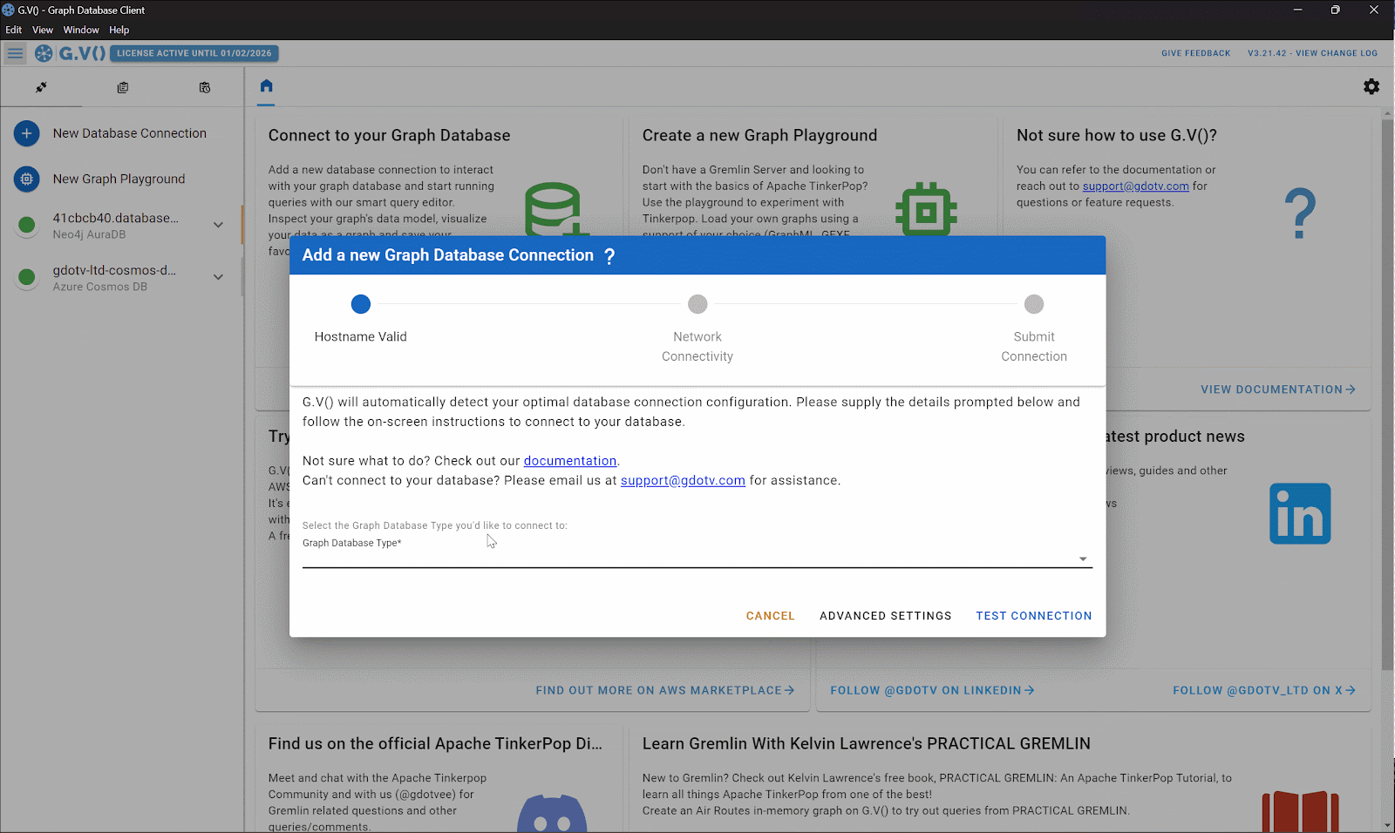This screenshot has height=833, width=1395.
Task: Click green status dot of gdotv-ltd-cosmos-d
Action: (27, 277)
